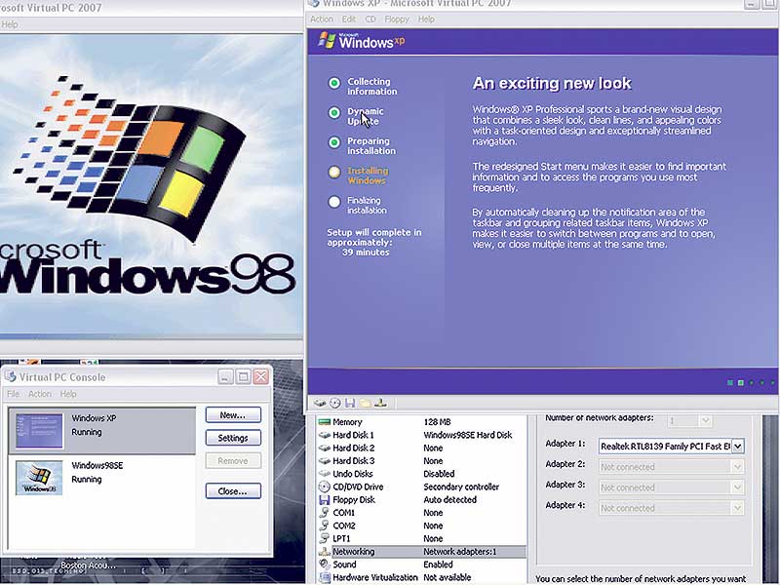
Task: Select the Hardware Virtualization icon
Action: (x=325, y=577)
